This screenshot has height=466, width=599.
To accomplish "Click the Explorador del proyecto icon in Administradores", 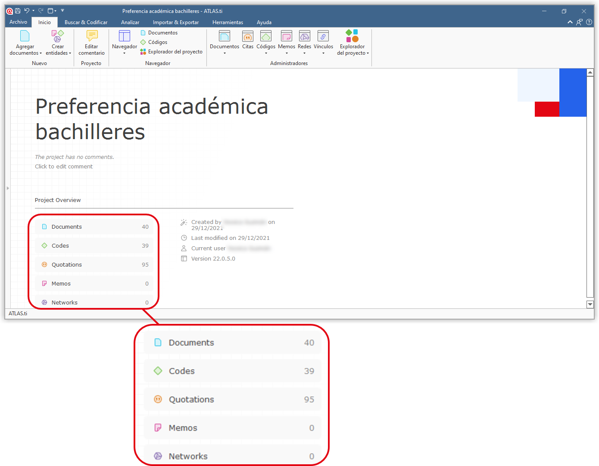I will pyautogui.click(x=352, y=36).
